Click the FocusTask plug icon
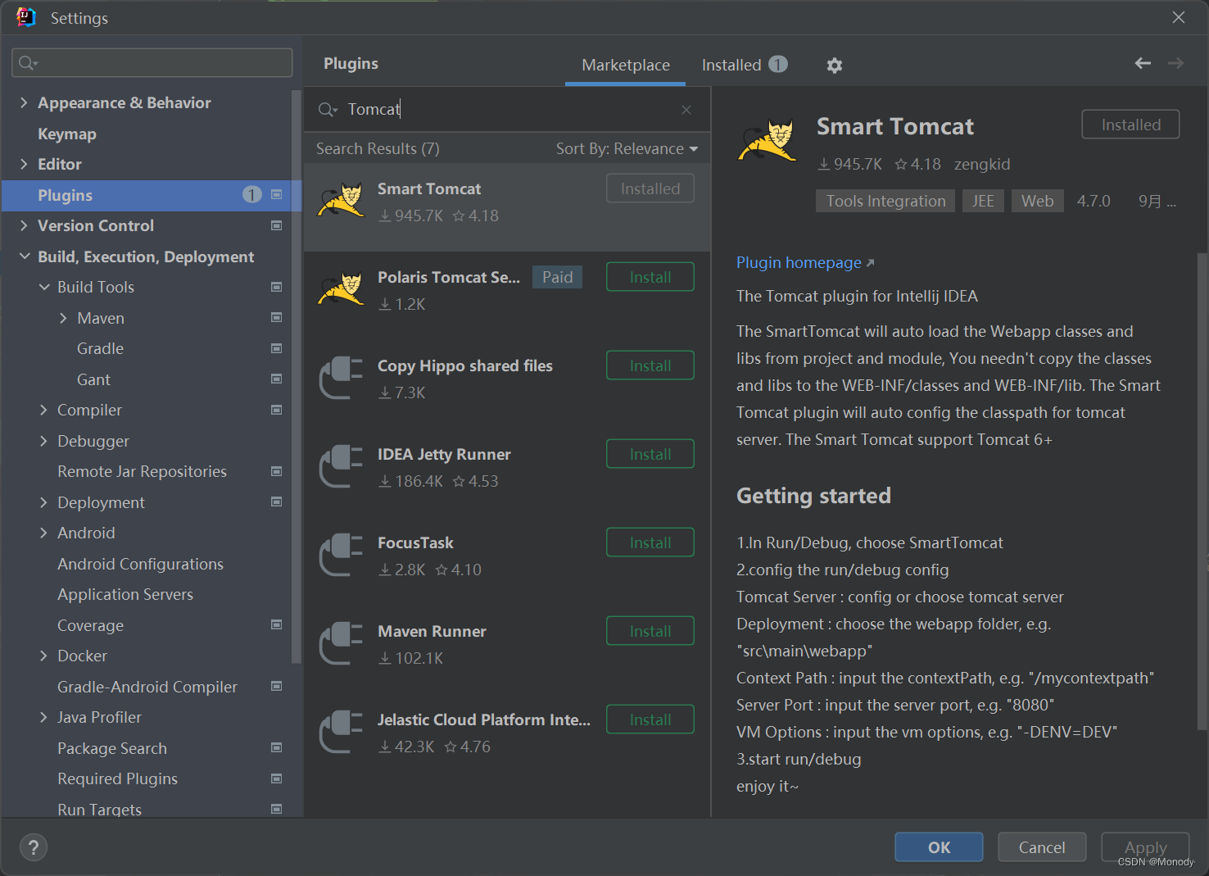The image size is (1209, 876). coord(341,555)
